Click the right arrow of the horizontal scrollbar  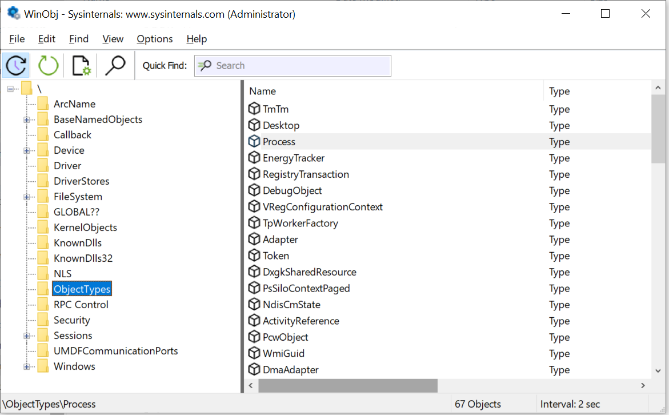(643, 385)
